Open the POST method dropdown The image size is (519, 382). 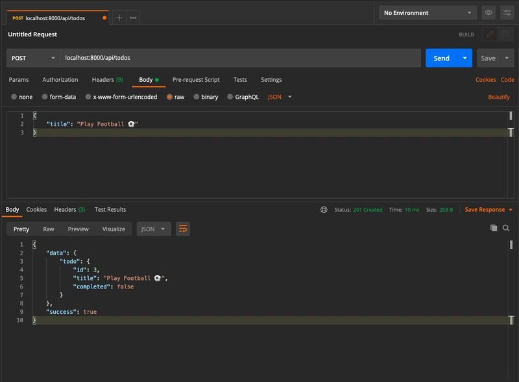(x=33, y=58)
